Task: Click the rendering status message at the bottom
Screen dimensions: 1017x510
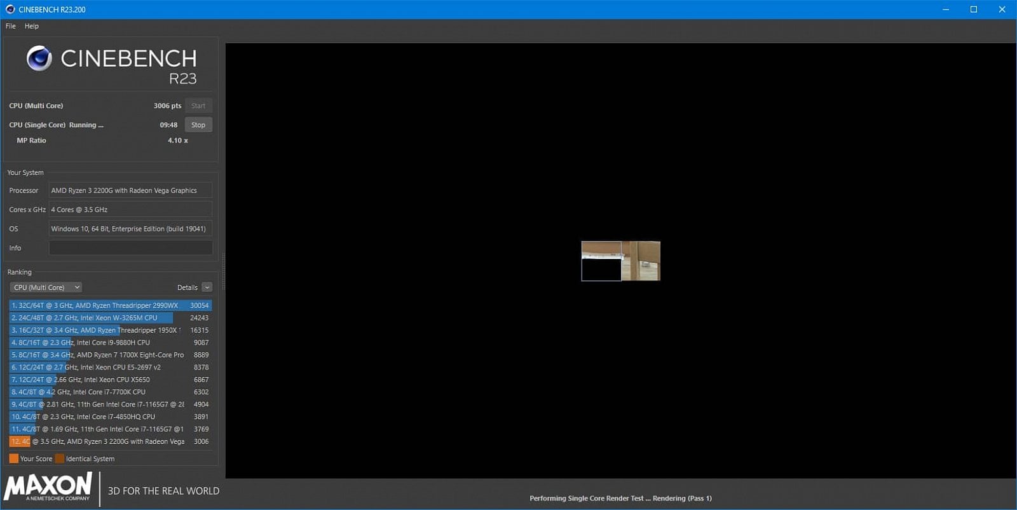Action: coord(620,499)
